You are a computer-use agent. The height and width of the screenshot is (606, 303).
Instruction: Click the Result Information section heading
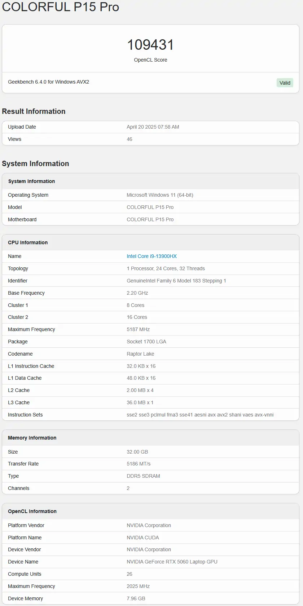click(34, 111)
